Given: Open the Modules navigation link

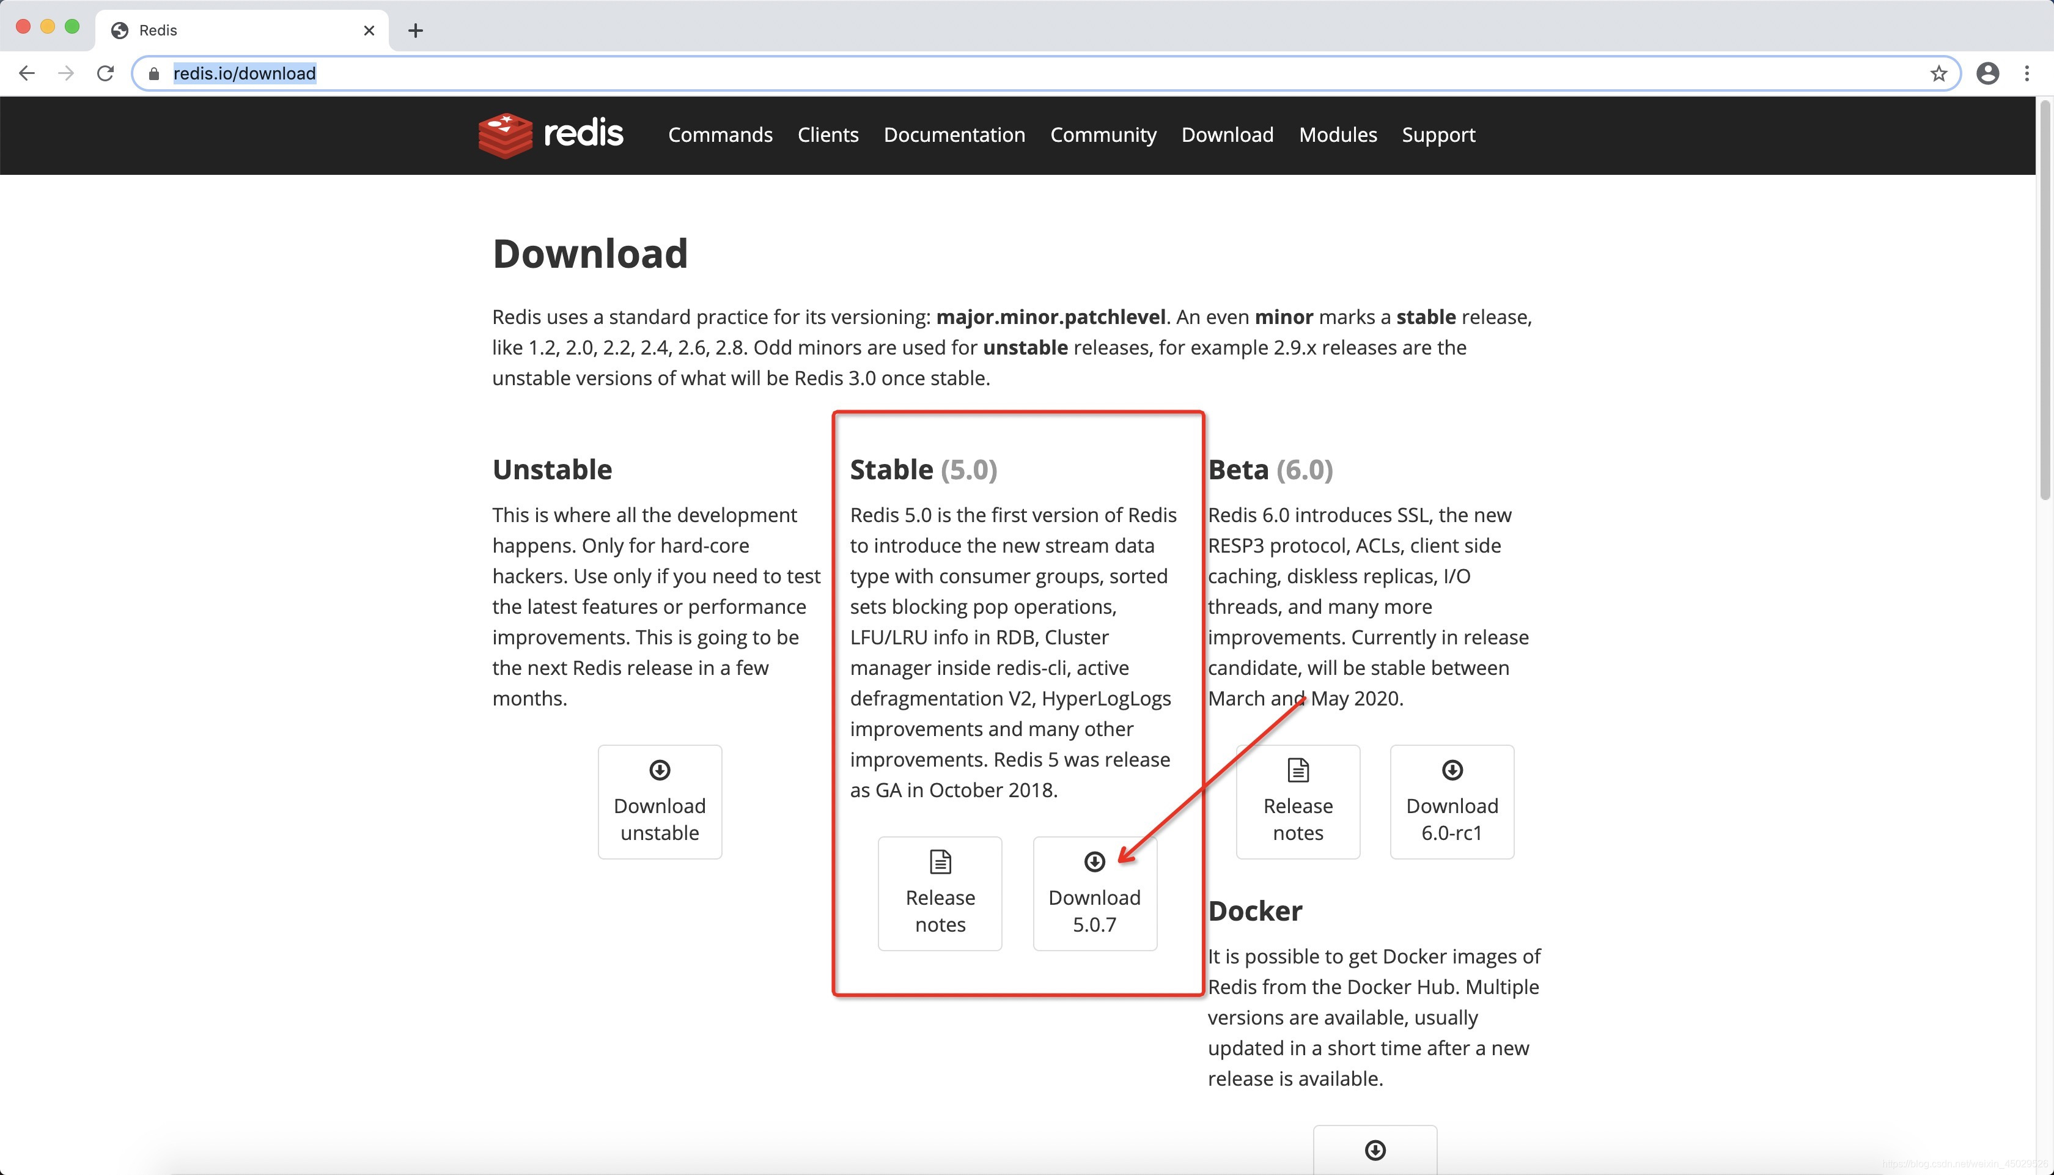Looking at the screenshot, I should point(1338,134).
